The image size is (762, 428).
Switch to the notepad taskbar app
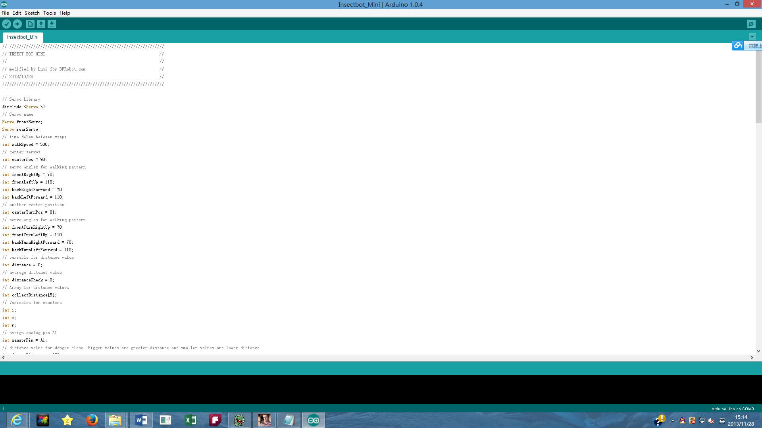pos(289,420)
